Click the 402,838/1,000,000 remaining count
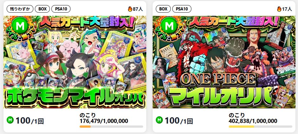Screen dimensions: 298x134 coord(253,121)
